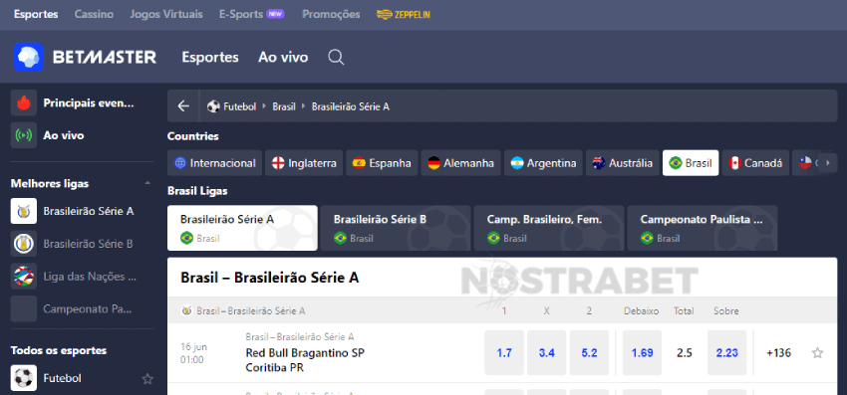This screenshot has width=847, height=395.
Task: Click Brasileirão Série A in the breadcrumb
Action: click(x=351, y=106)
